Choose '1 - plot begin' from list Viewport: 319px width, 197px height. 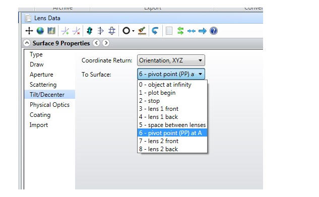tap(172, 93)
